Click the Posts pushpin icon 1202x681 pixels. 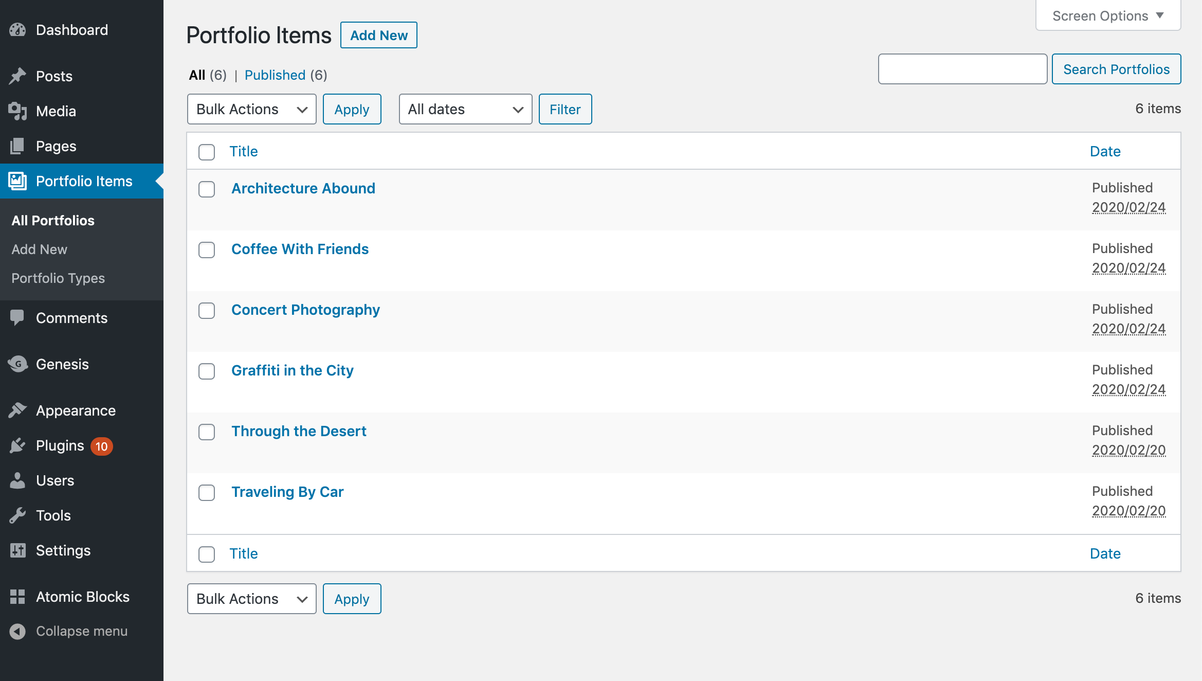17,76
